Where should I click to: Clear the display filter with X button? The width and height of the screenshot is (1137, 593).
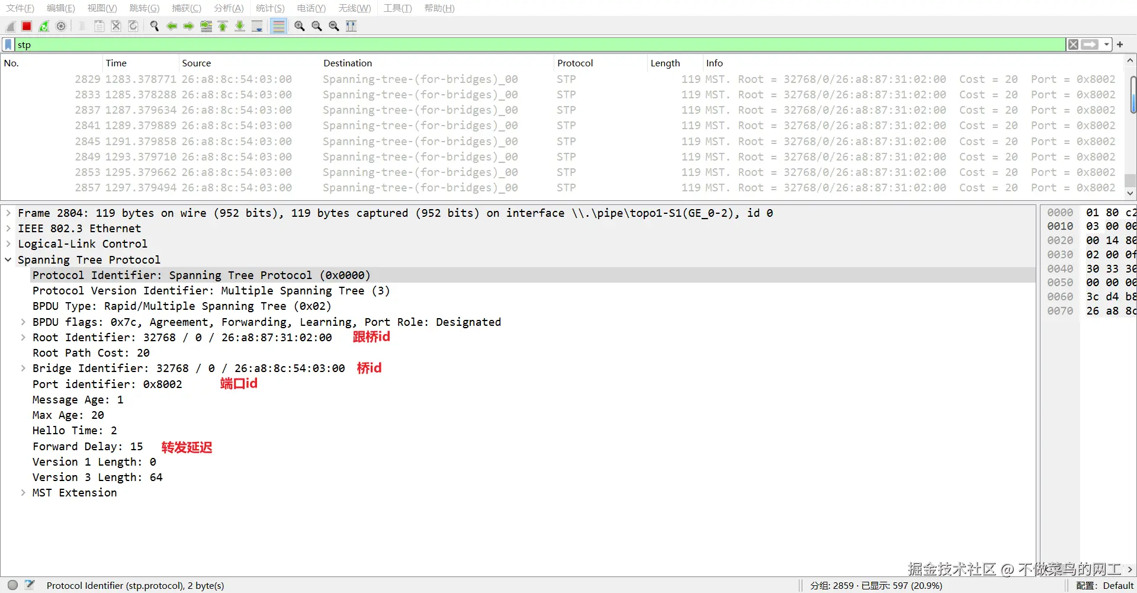tap(1073, 44)
